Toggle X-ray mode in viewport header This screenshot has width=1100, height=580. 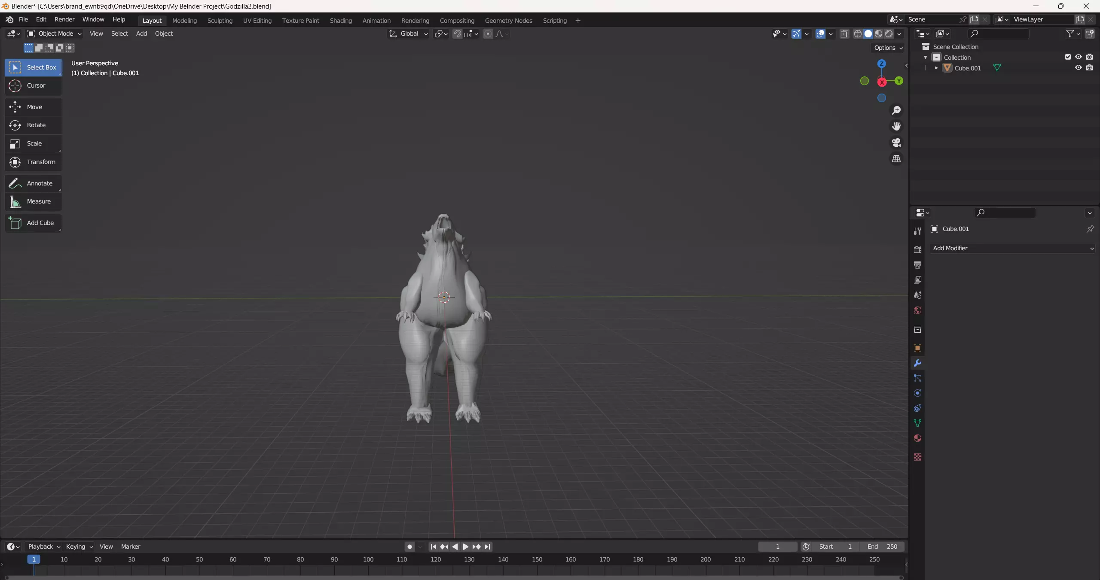(844, 33)
